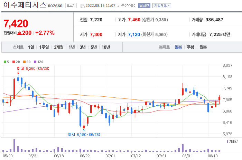Click the red up-triangle change icon
This screenshot has height=160, width=242.
(x=19, y=33)
